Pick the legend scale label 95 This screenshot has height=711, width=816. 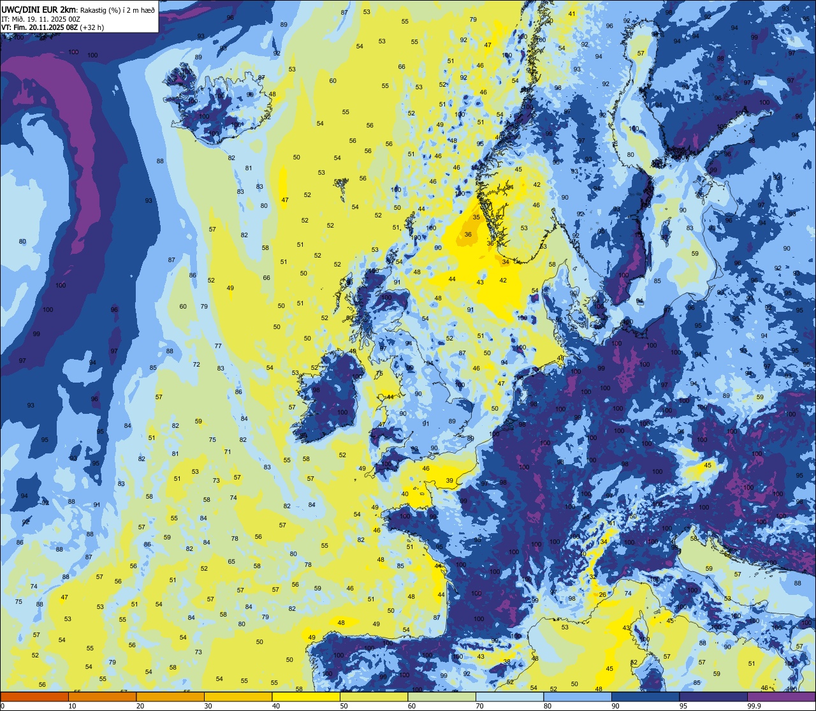(x=683, y=706)
